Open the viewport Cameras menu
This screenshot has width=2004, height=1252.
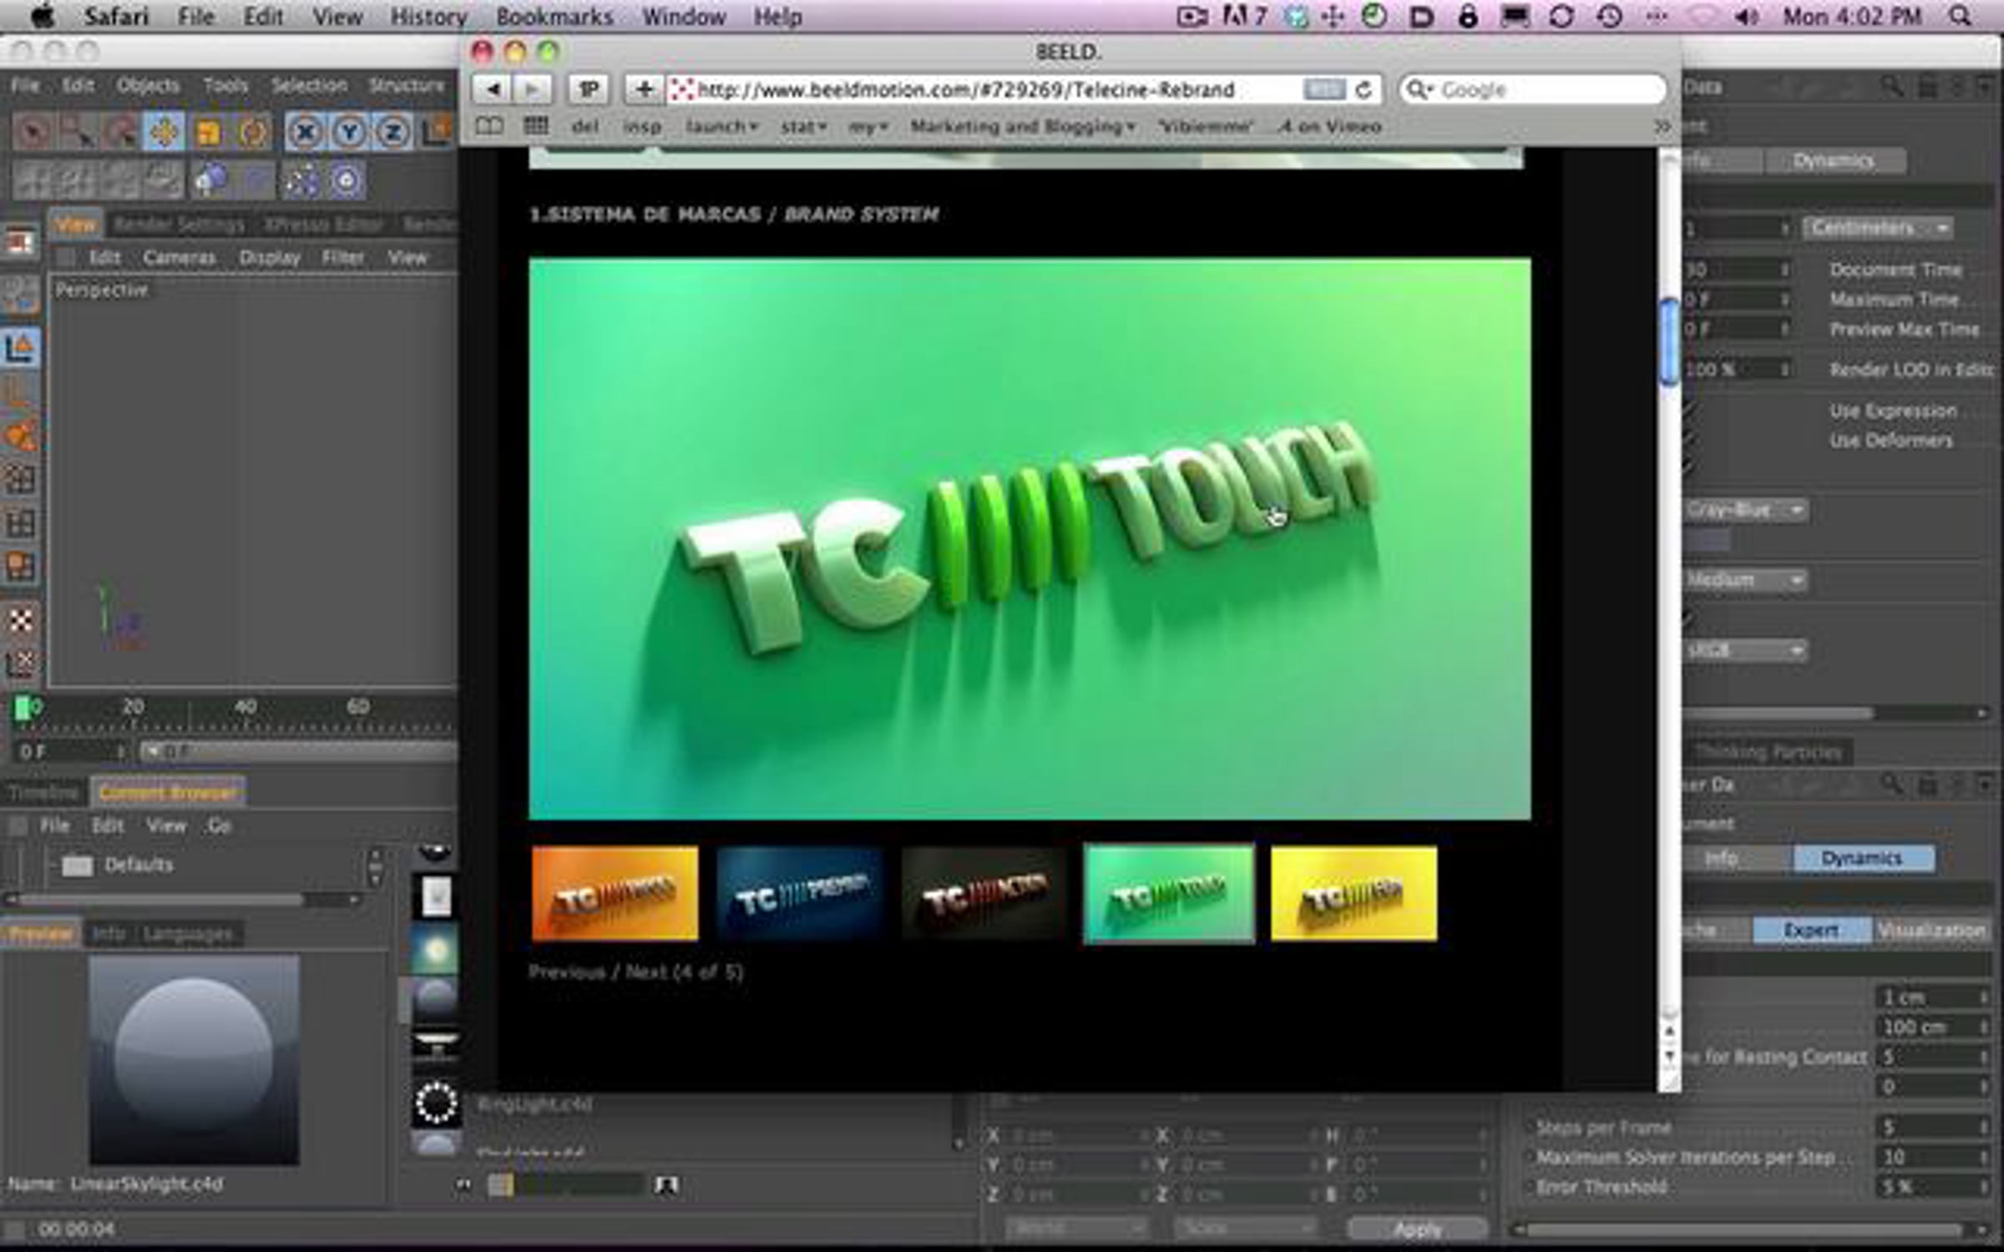179,258
